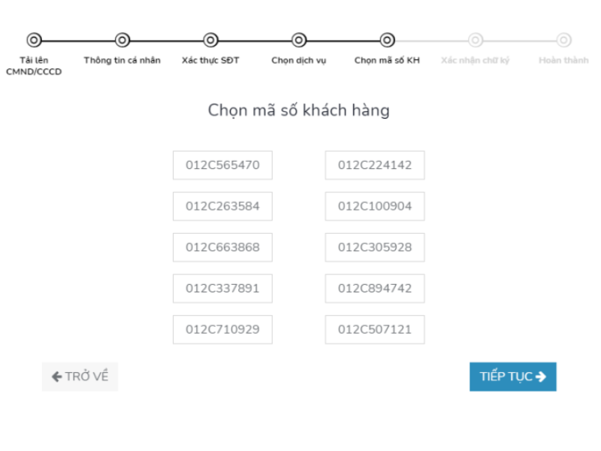601x451 pixels.
Task: Select code 012C337891
Action: pyautogui.click(x=222, y=288)
